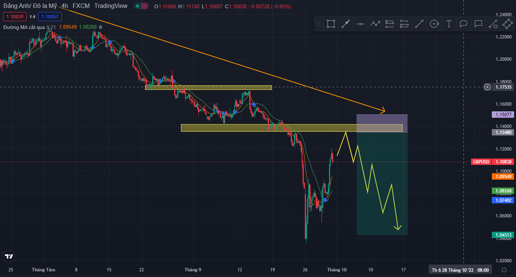The height and width of the screenshot is (277, 516).
Task: Select the Circle drawing tool
Action: [x=434, y=24]
